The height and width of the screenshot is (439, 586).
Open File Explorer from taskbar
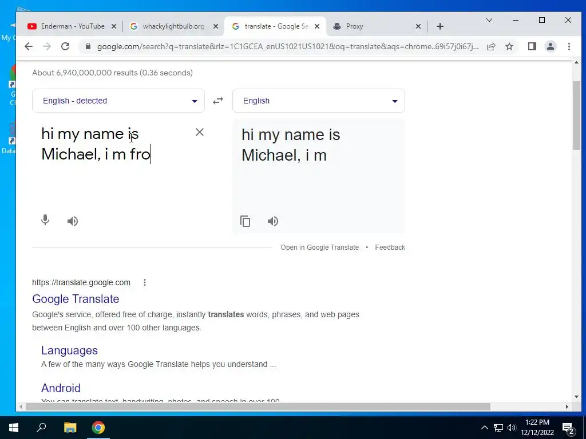point(70,428)
